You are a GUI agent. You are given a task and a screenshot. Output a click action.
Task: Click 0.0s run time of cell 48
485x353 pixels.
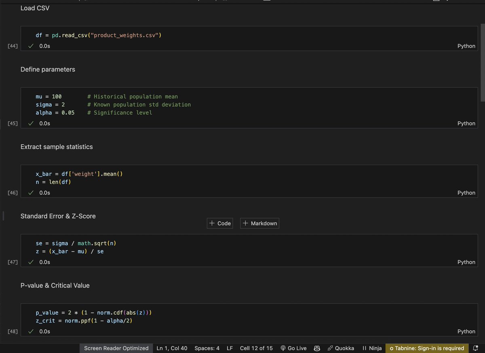tap(44, 332)
